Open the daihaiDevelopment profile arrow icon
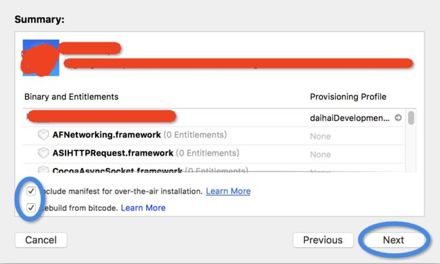The image size is (440, 264). (398, 118)
